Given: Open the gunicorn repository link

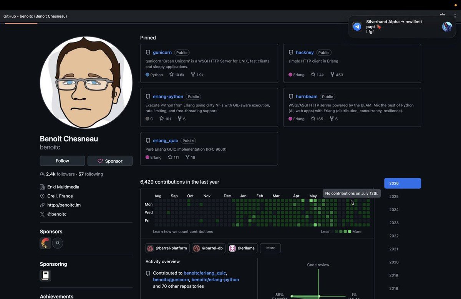Looking at the screenshot, I should [x=162, y=53].
